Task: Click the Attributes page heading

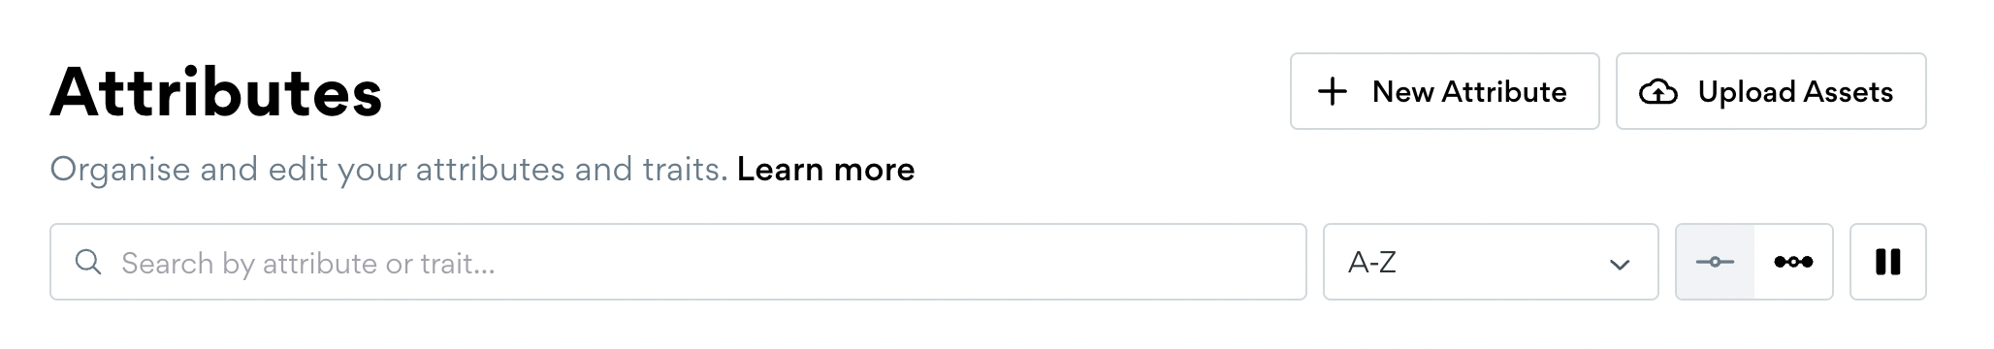Action: pyautogui.click(x=216, y=93)
